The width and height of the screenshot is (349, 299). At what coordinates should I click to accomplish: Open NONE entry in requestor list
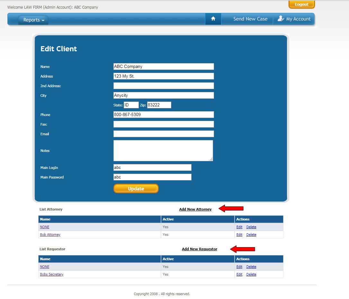pyautogui.click(x=45, y=267)
